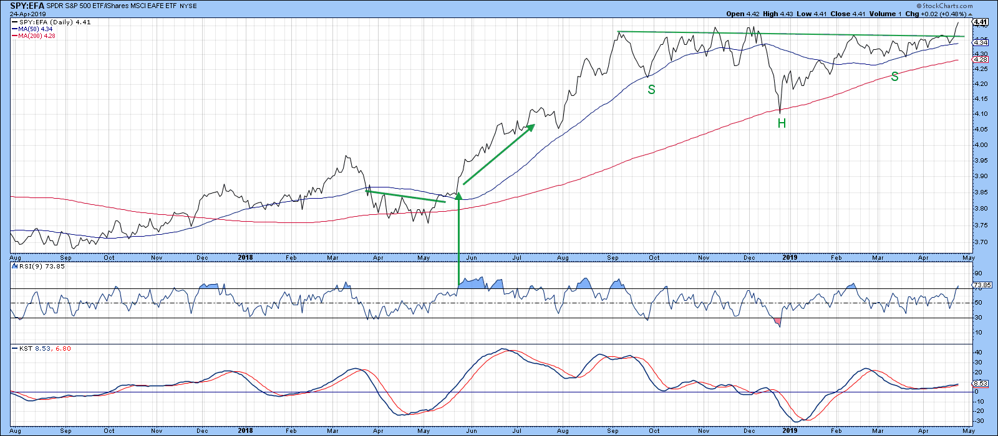Click the 3.90 price axis label
Screen dimensions: 998x436
(981, 177)
